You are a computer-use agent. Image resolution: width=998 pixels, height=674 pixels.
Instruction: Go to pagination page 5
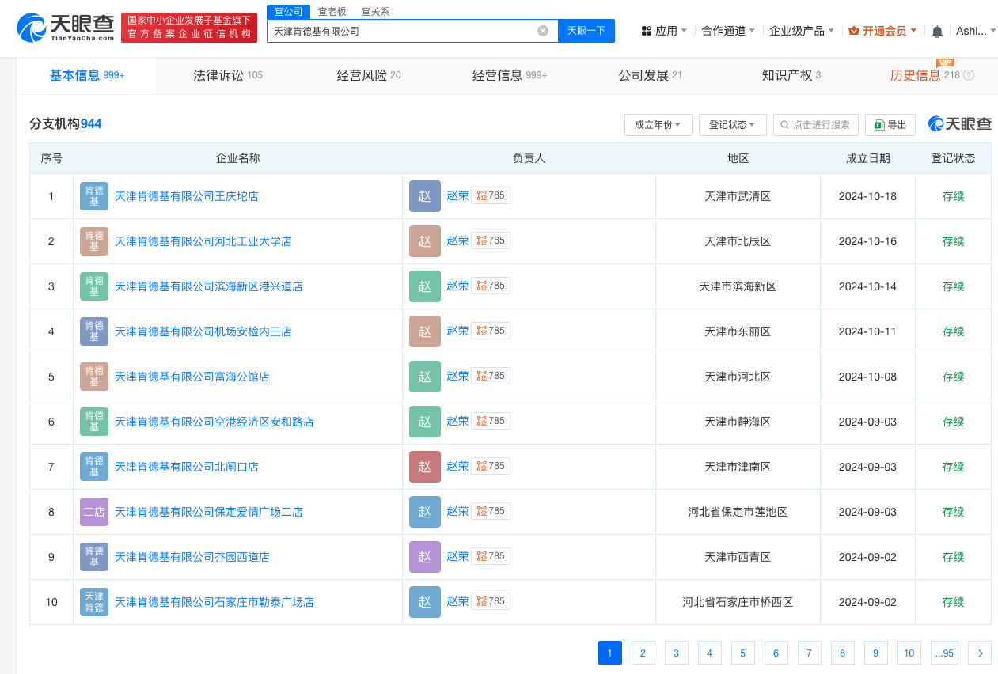(x=742, y=652)
